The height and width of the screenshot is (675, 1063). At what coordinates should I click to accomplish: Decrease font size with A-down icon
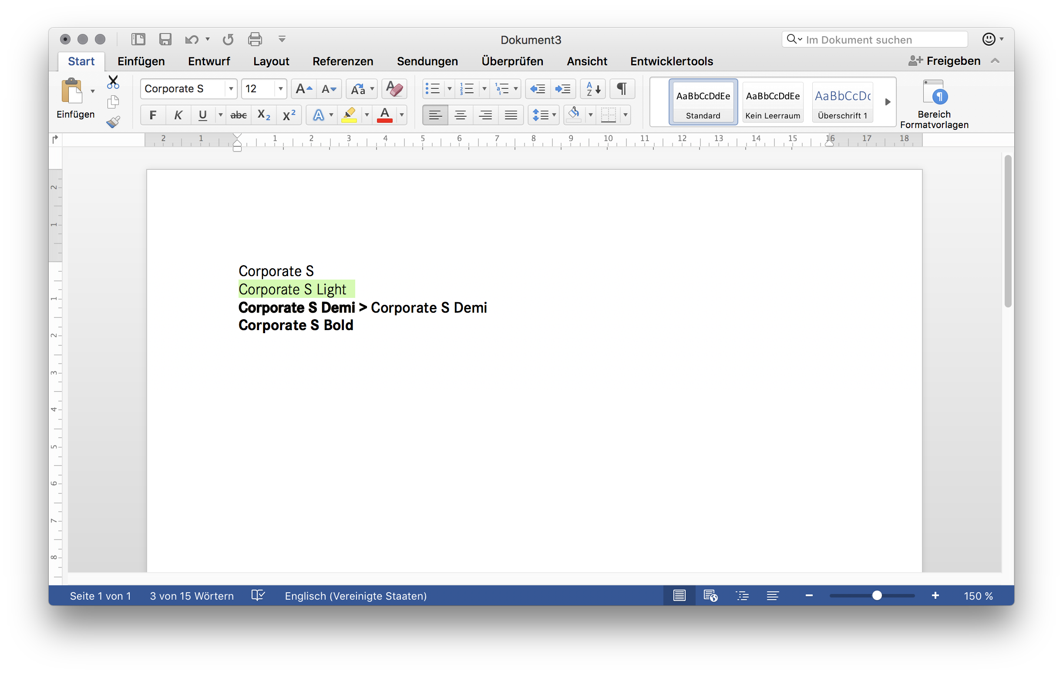pyautogui.click(x=329, y=89)
